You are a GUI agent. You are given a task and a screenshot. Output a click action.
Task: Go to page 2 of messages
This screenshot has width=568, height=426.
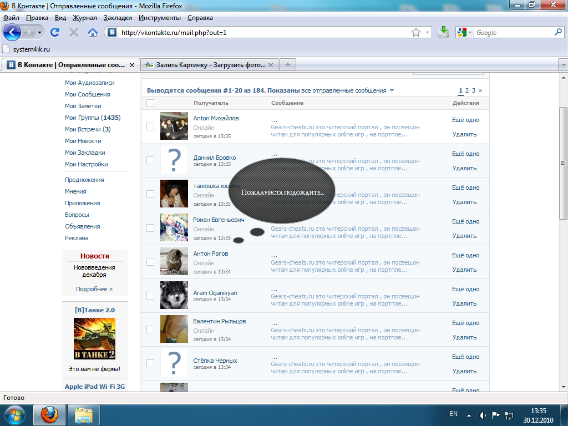click(467, 90)
